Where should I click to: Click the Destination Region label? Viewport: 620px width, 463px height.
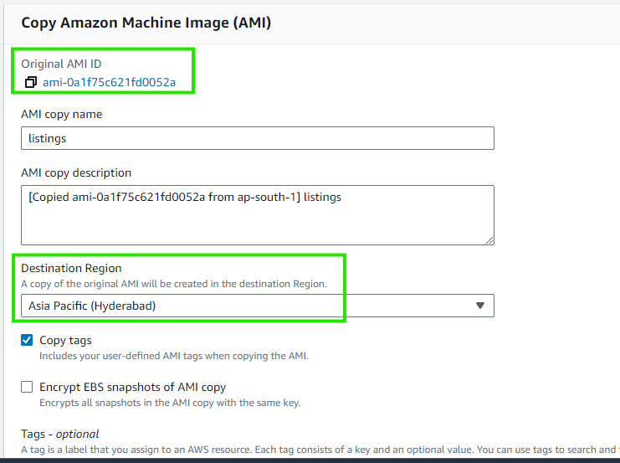pos(71,268)
